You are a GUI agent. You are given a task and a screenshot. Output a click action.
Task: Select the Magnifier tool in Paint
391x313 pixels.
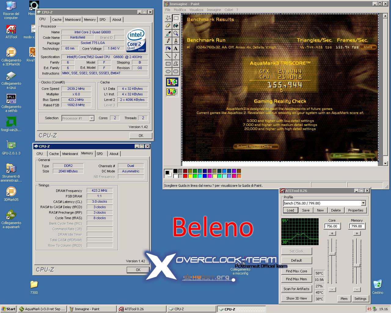176,33
